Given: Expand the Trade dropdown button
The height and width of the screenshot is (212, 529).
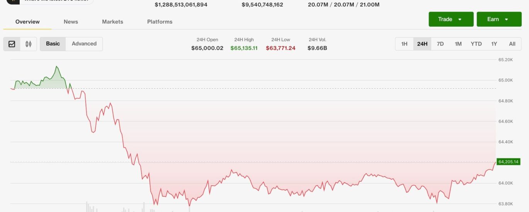Looking at the screenshot, I should coord(451,19).
